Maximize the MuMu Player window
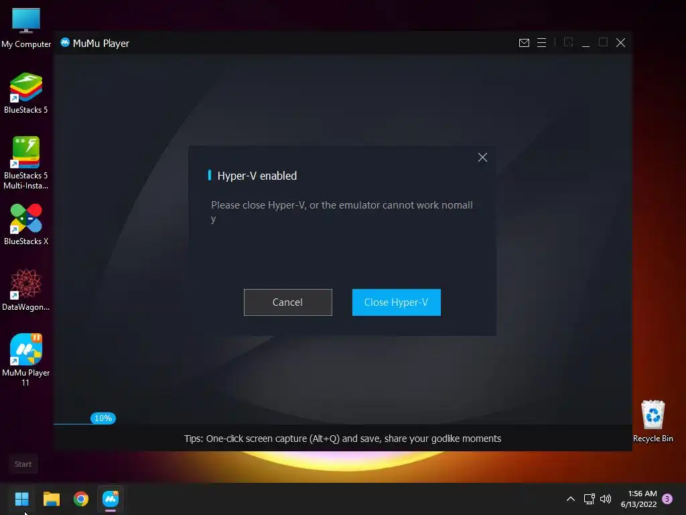This screenshot has width=686, height=515. pyautogui.click(x=604, y=42)
